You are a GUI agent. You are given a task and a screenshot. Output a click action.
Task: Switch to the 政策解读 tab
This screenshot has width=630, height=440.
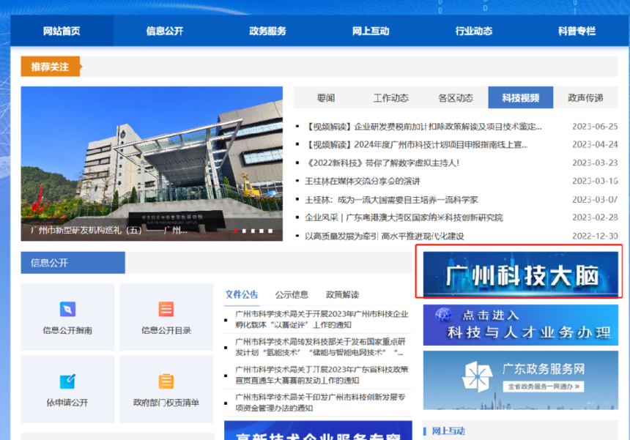(342, 294)
